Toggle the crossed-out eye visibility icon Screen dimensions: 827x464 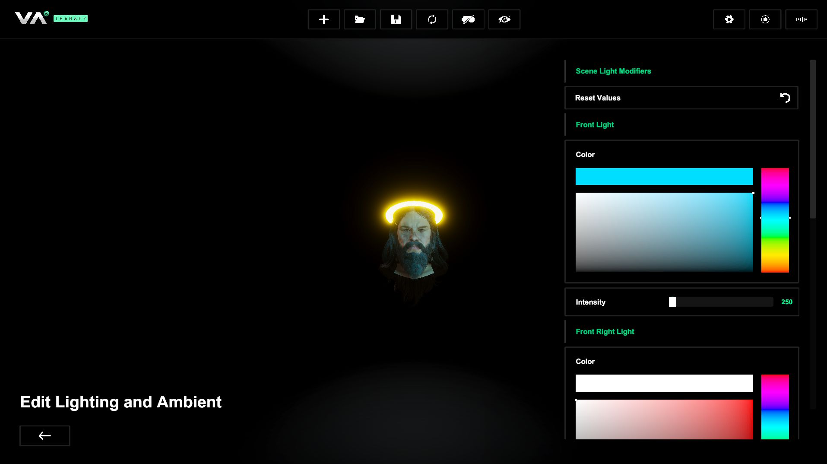(x=504, y=19)
